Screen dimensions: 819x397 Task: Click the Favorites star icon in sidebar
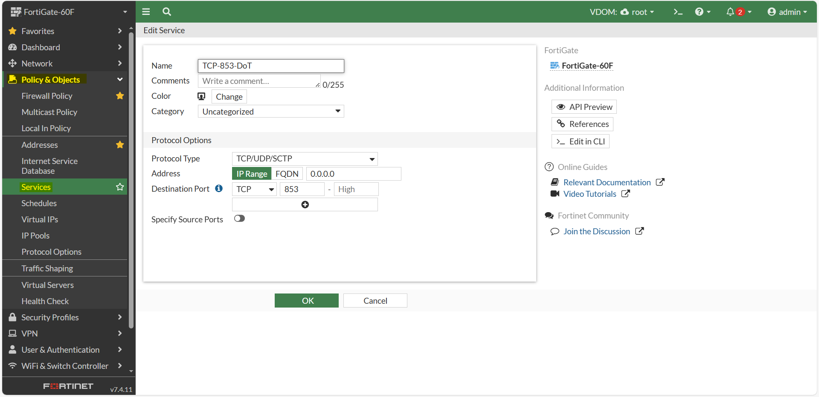tap(12, 31)
